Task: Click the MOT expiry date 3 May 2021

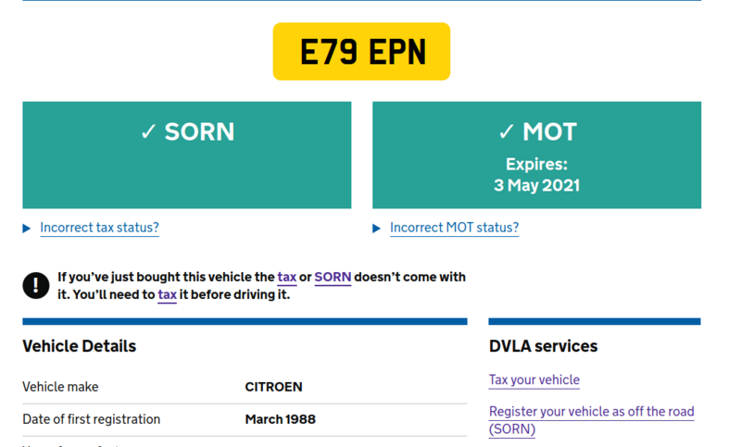Action: tap(536, 185)
